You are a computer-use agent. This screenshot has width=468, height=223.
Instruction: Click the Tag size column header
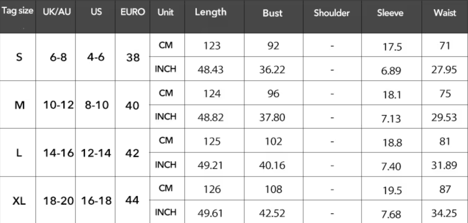(17, 12)
